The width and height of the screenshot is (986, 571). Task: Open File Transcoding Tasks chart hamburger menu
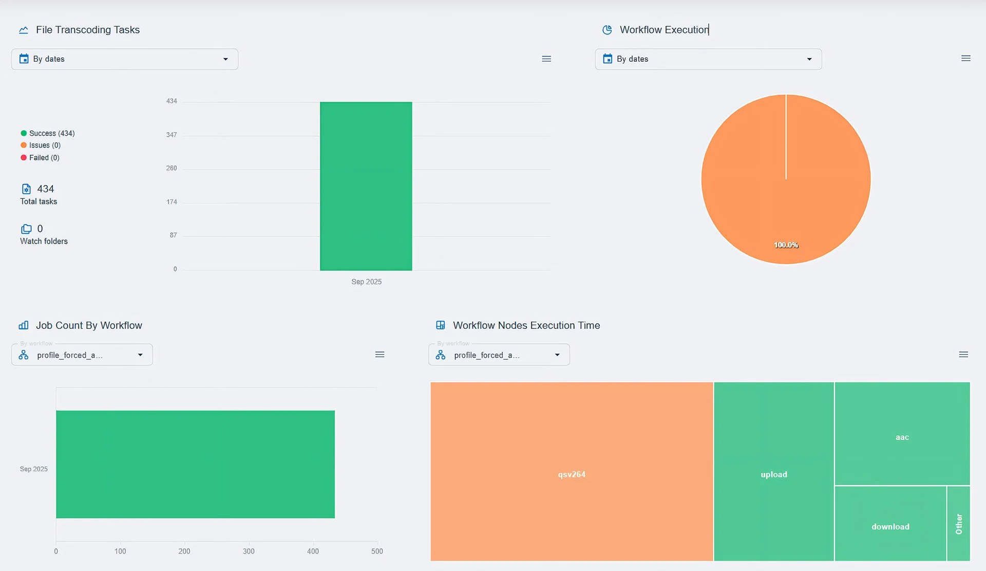(546, 59)
